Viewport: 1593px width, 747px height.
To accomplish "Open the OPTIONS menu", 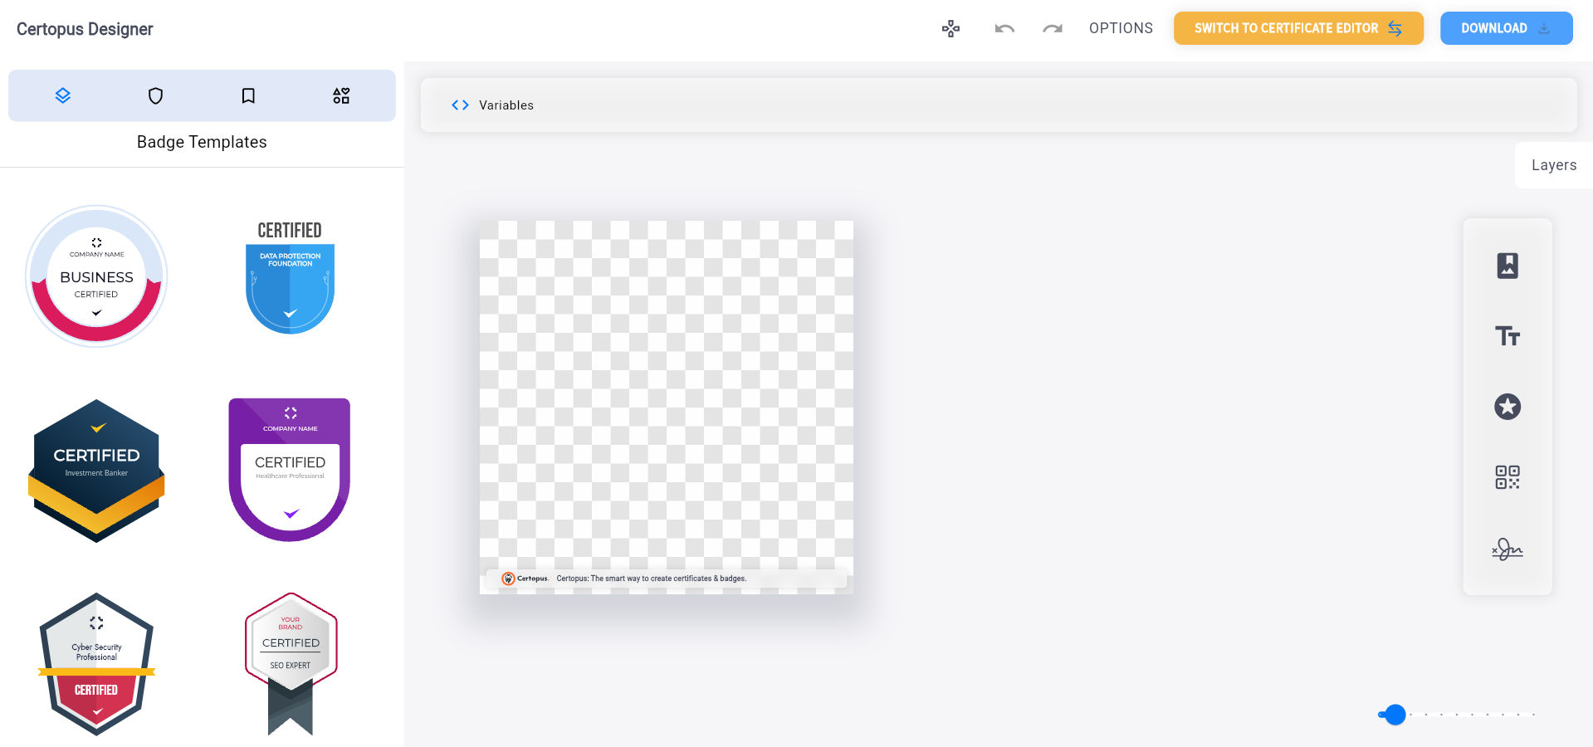I will click(x=1121, y=28).
